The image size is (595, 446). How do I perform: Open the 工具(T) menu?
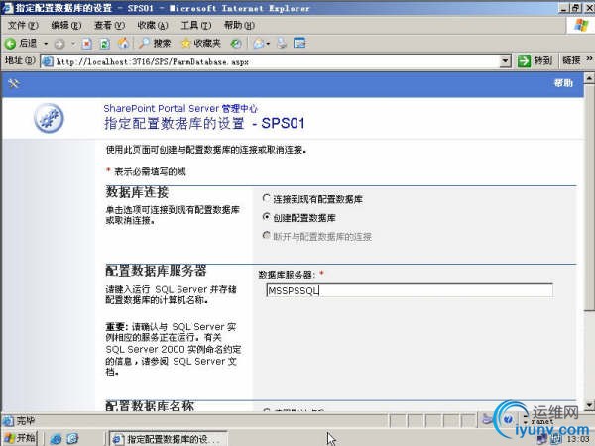click(195, 25)
